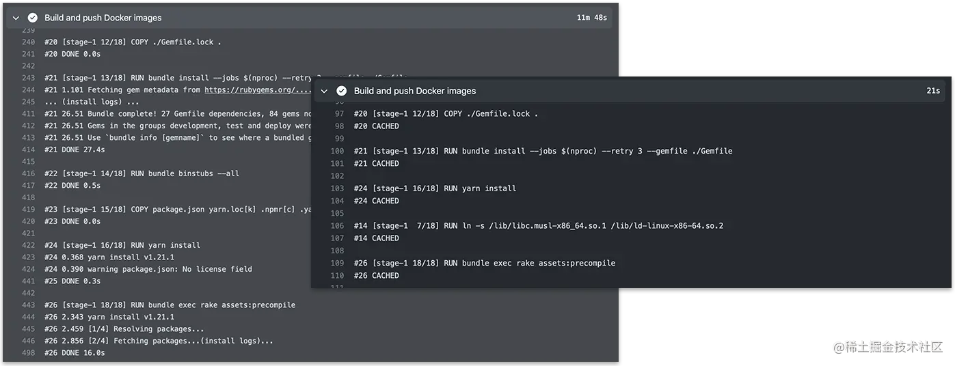Image resolution: width=955 pixels, height=366 pixels.
Task: Select line number 103 in the right log
Action: pyautogui.click(x=338, y=188)
